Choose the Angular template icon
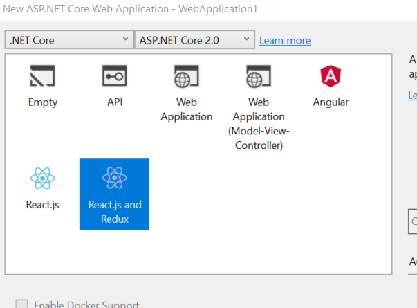 click(x=331, y=76)
